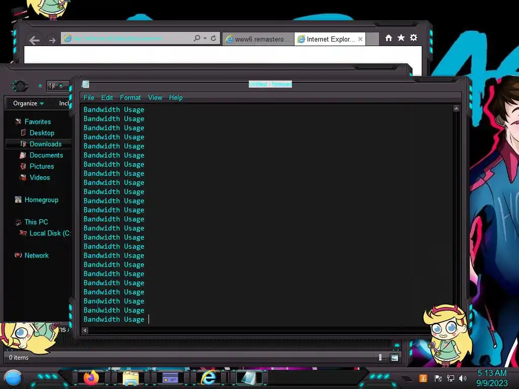Open the Edit menu in Notepad

point(107,98)
